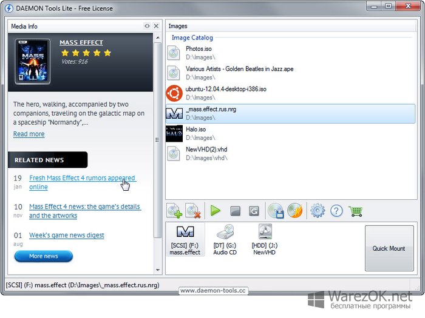
Task: Click the status bar SCSI mass.effect text
Action: tap(83, 285)
